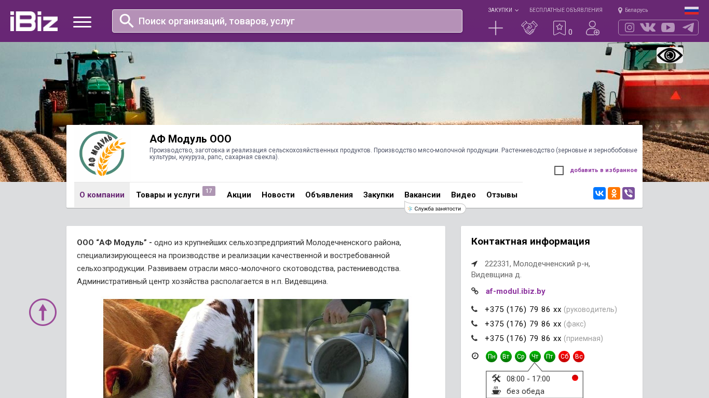Click the plus add icon in header
The width and height of the screenshot is (709, 398).
496,28
